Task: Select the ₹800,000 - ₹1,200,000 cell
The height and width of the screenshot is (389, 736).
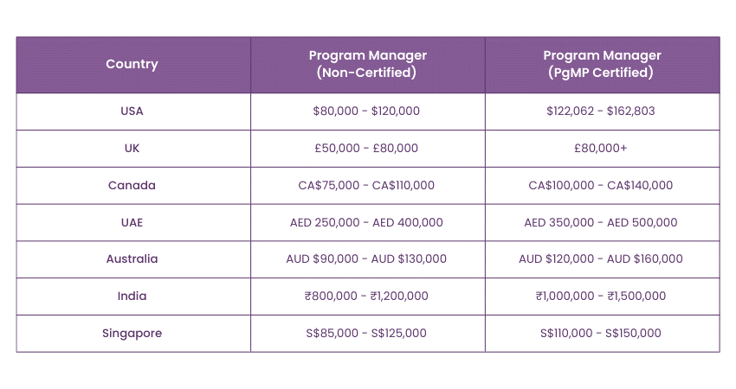Action: [366, 296]
